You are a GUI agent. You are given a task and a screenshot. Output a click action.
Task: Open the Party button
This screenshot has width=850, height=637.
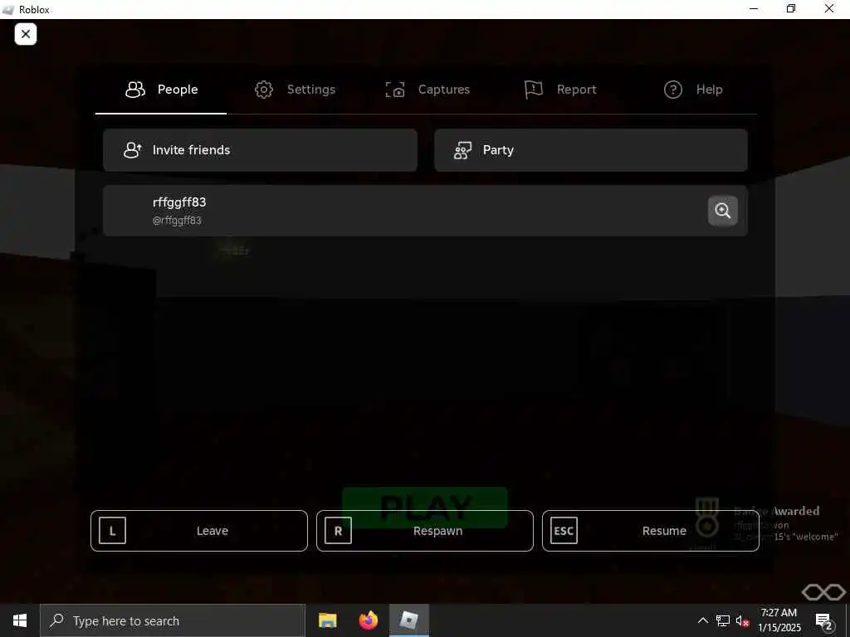click(x=591, y=150)
